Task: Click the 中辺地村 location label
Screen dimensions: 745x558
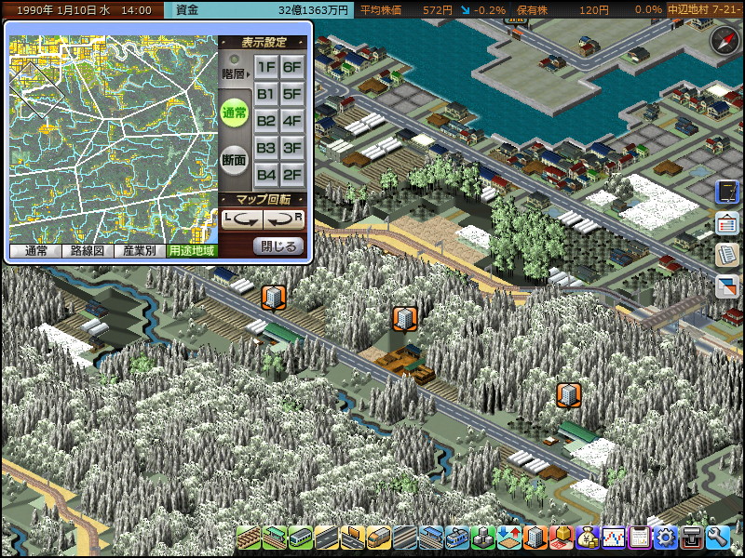Action: [x=705, y=10]
